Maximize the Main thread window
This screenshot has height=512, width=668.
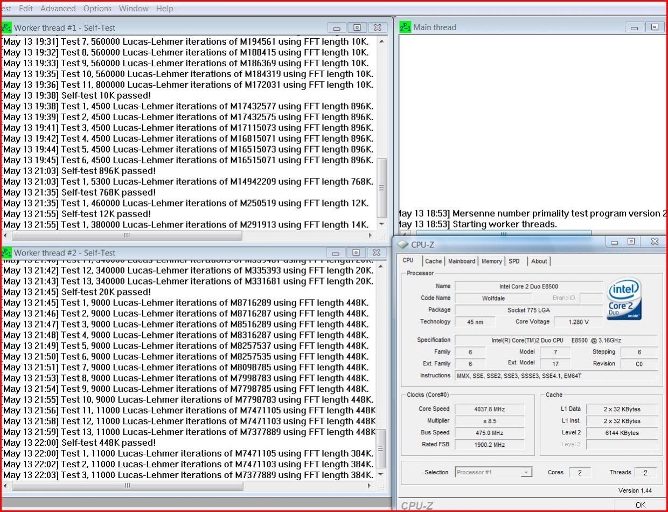point(655,27)
